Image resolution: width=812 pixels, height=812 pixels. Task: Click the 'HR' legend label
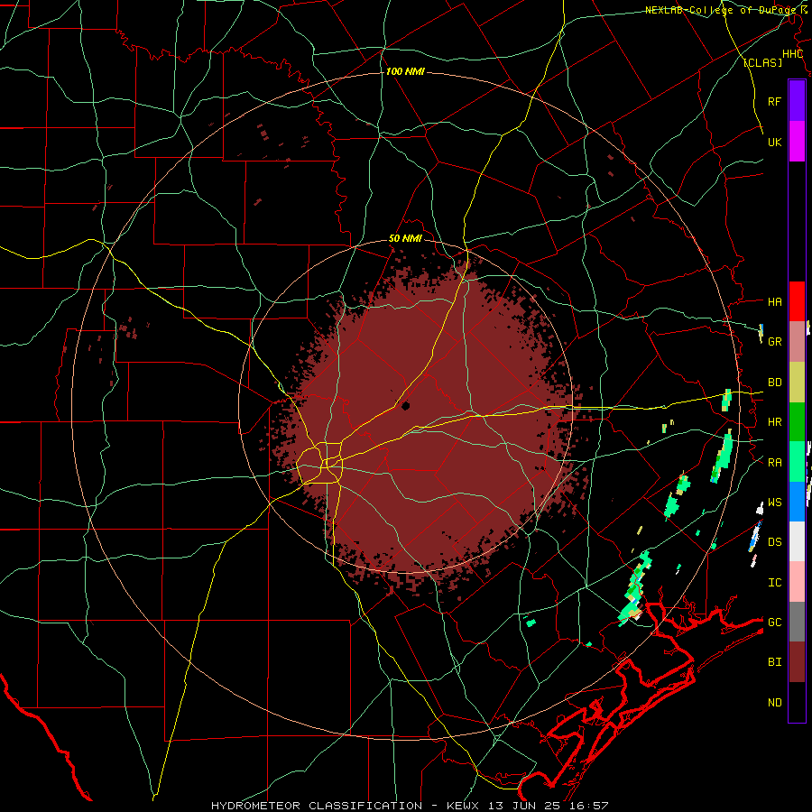[774, 422]
